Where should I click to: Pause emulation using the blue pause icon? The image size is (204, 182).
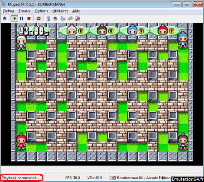tap(21, 19)
